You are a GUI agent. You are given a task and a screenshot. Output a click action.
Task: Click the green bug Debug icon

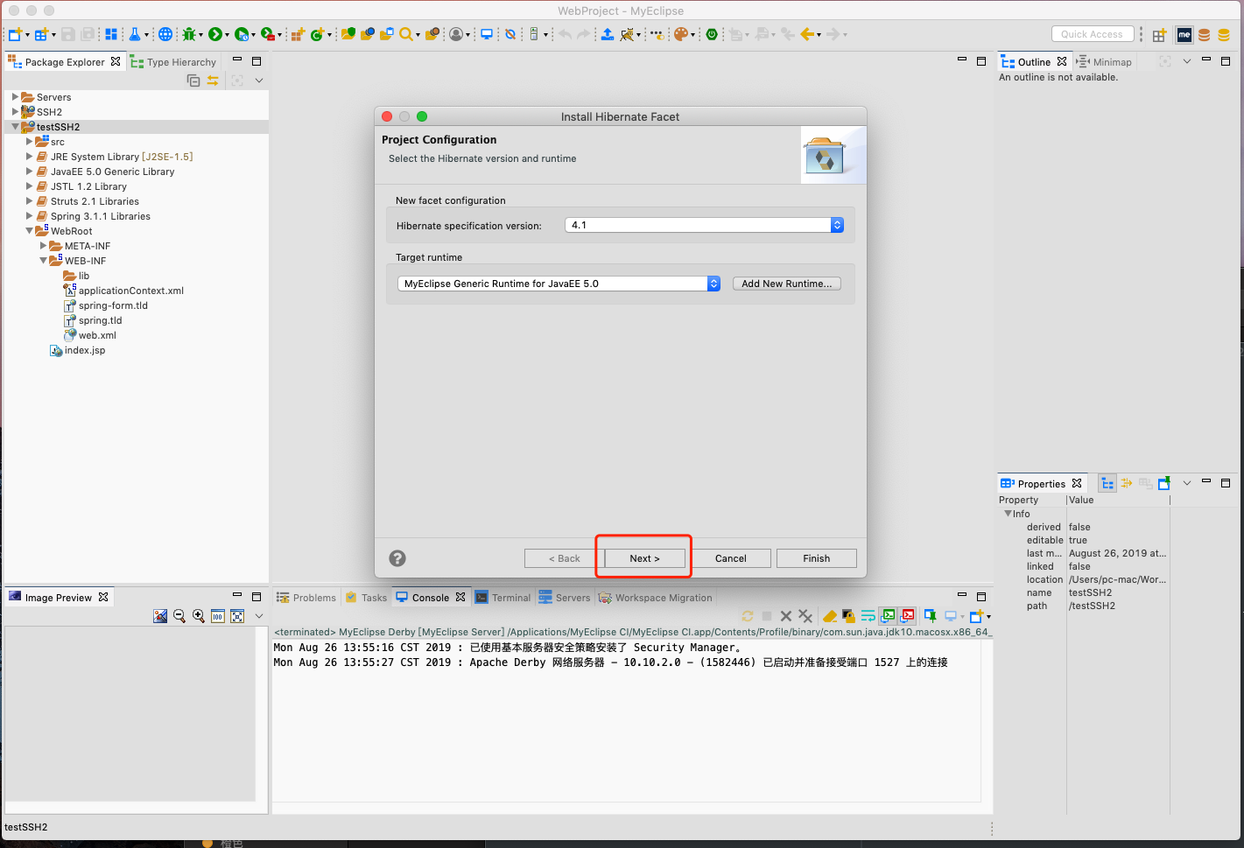(x=188, y=34)
